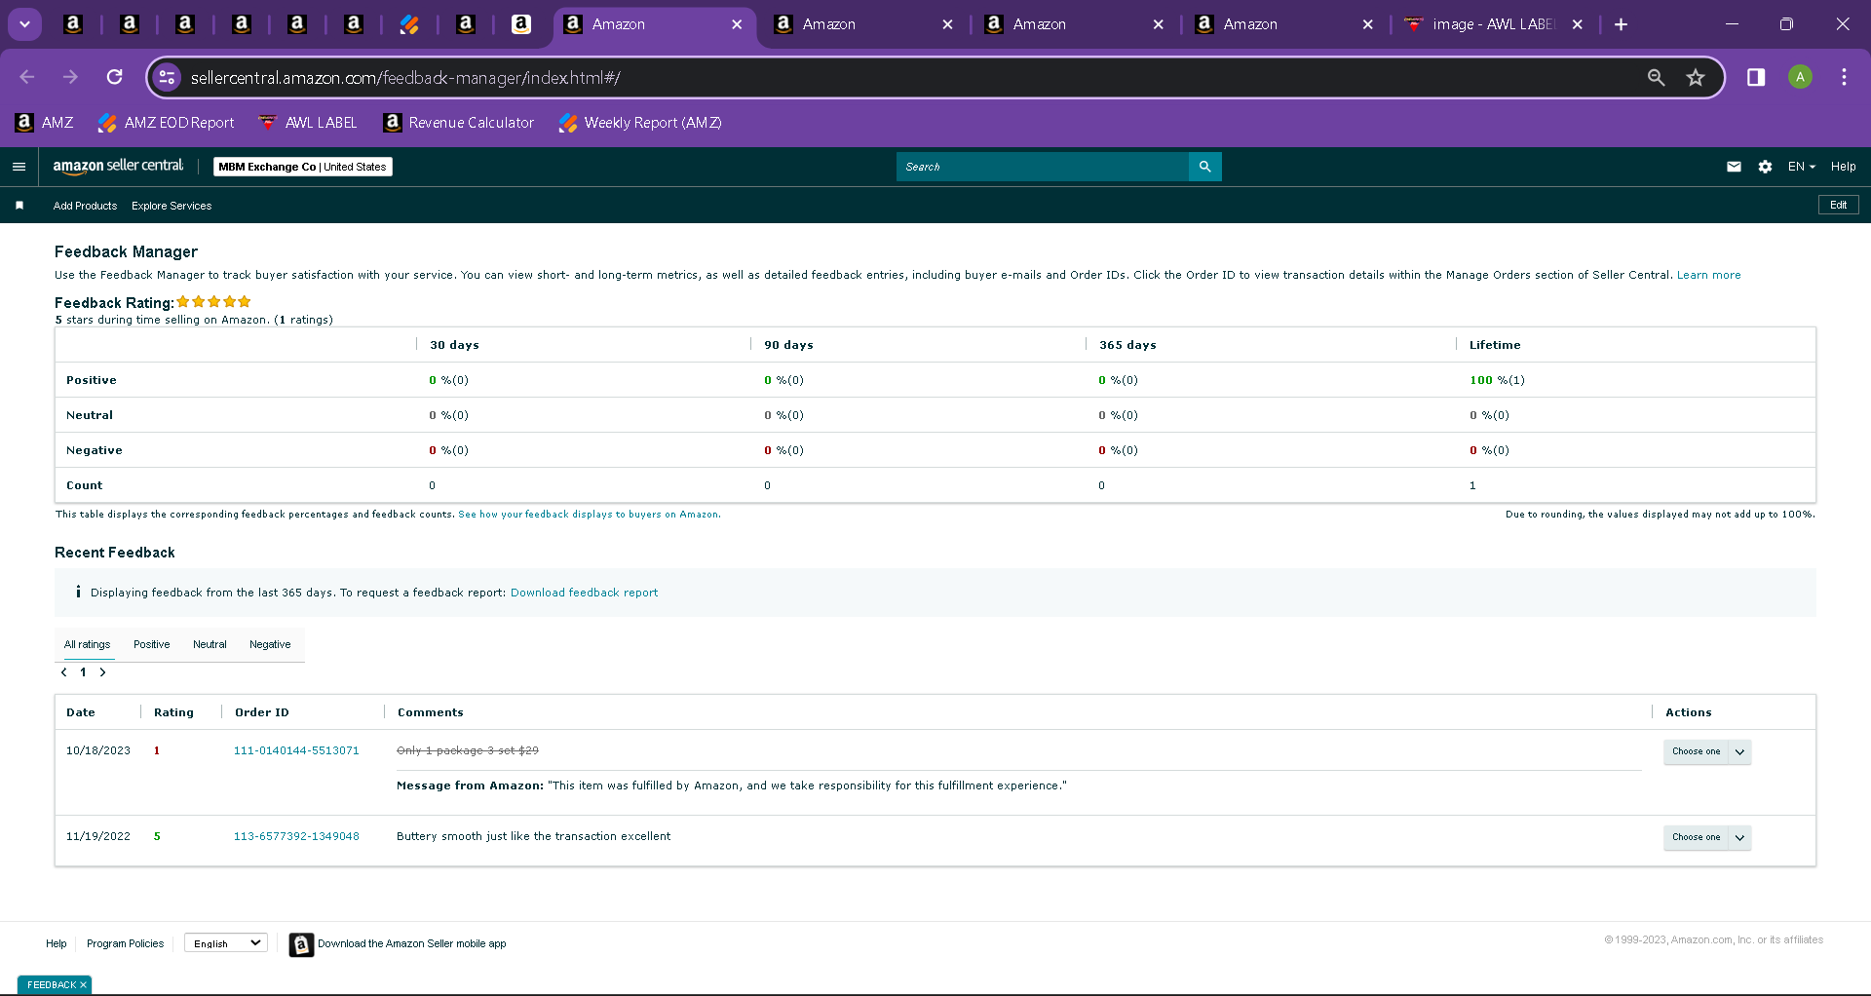
Task: Open order 113-6577392-1349048
Action: pyautogui.click(x=296, y=836)
